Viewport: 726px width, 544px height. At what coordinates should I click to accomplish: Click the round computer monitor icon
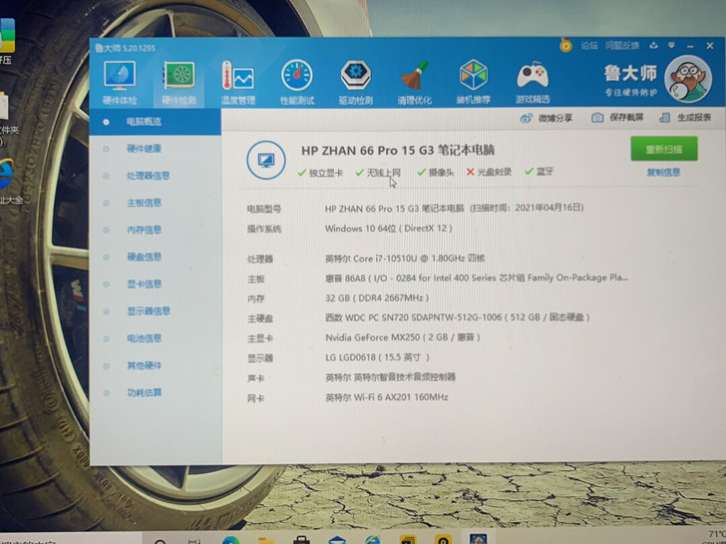[265, 161]
